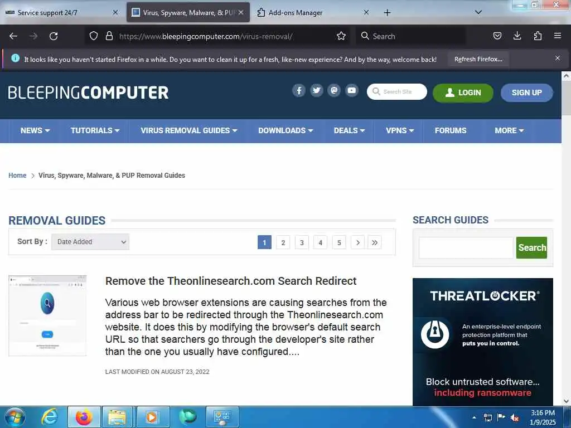Click the BleepingComputer logo
Image resolution: width=571 pixels, height=428 pixels.
click(x=88, y=93)
